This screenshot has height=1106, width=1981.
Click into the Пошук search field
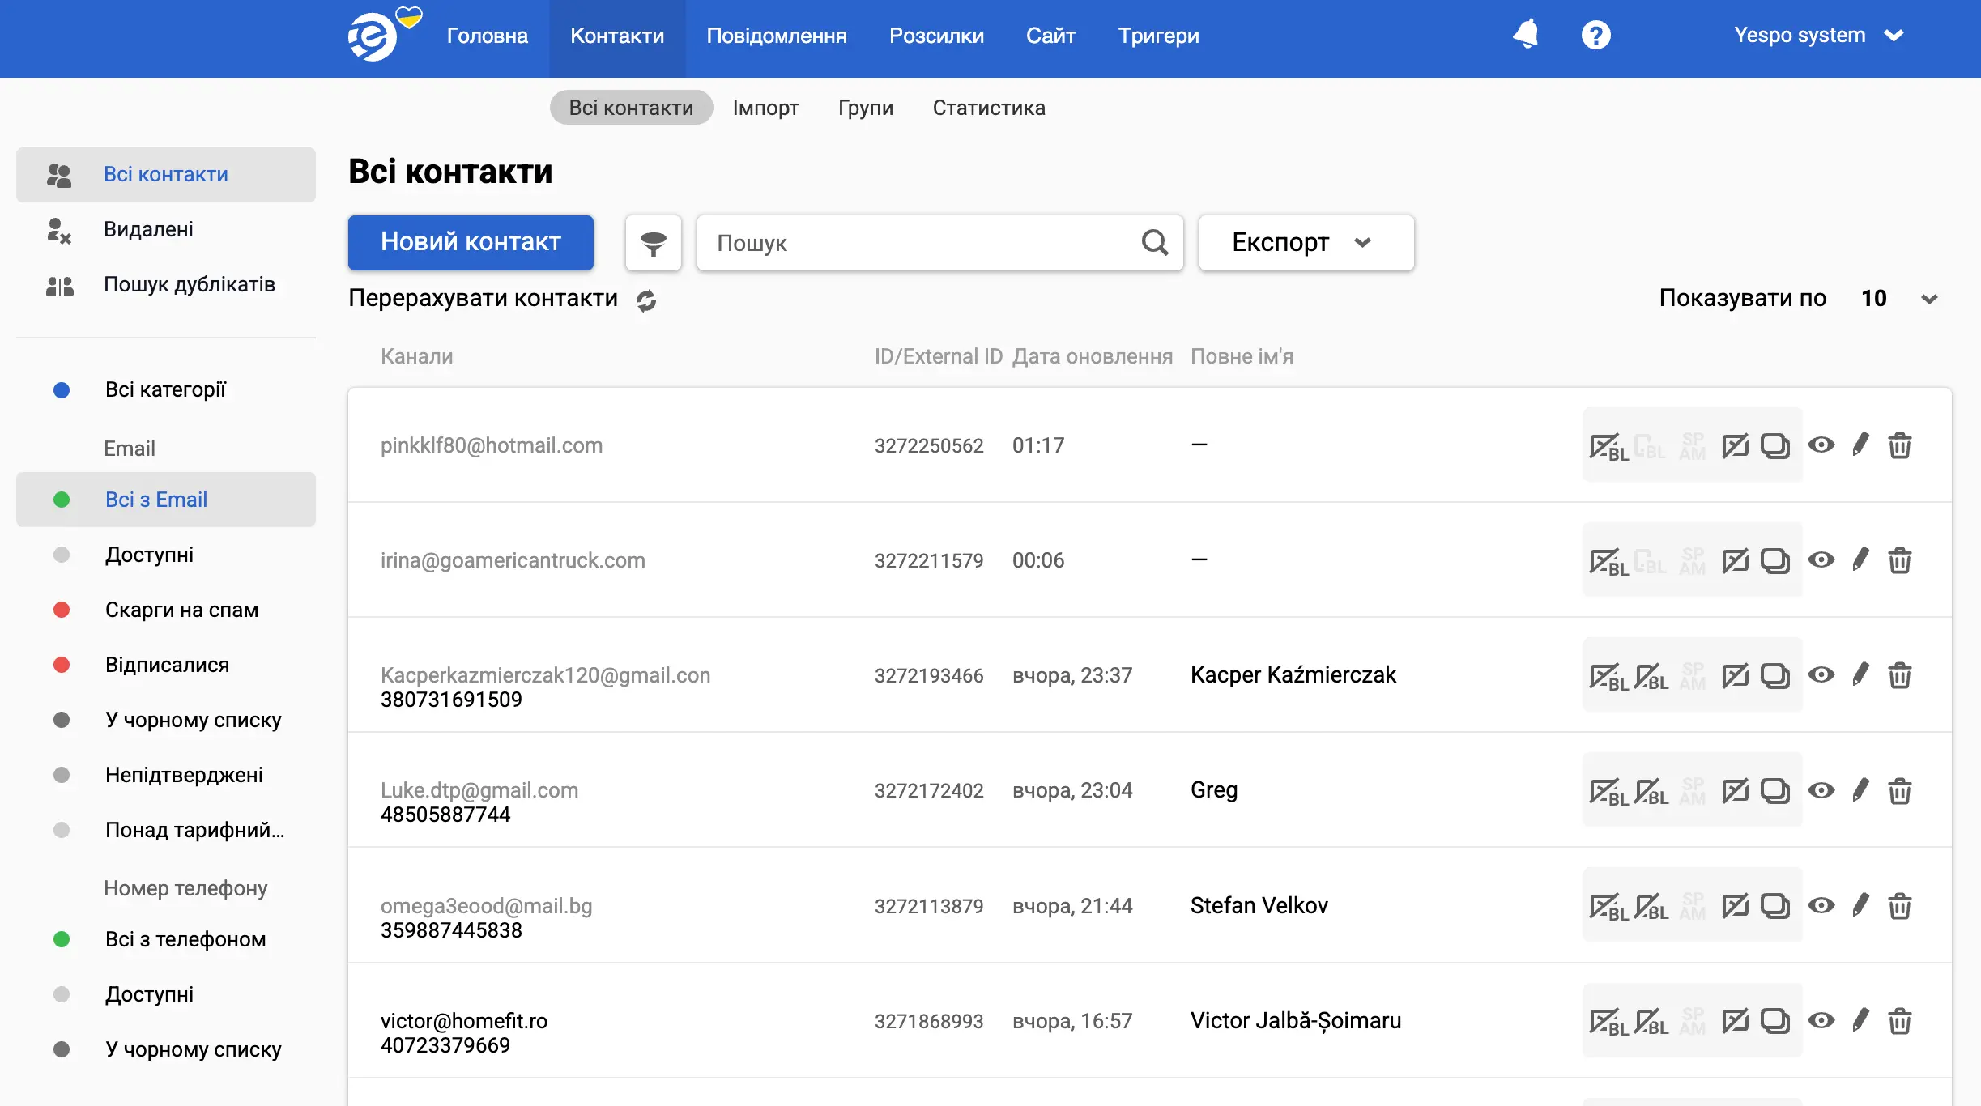click(x=915, y=243)
